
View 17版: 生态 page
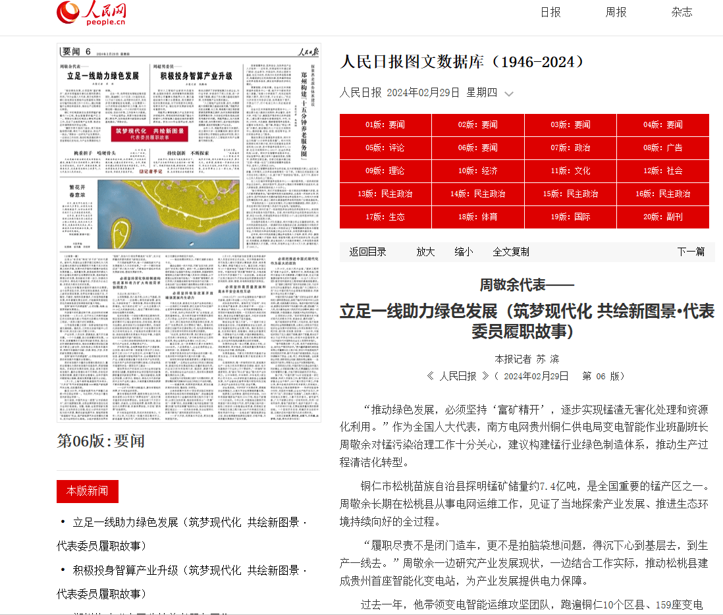coord(385,217)
